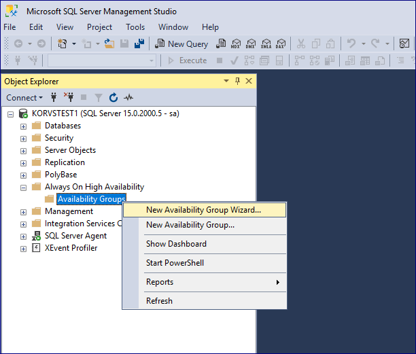The height and width of the screenshot is (354, 416).
Task: Open the Tools menu
Action: click(x=135, y=27)
